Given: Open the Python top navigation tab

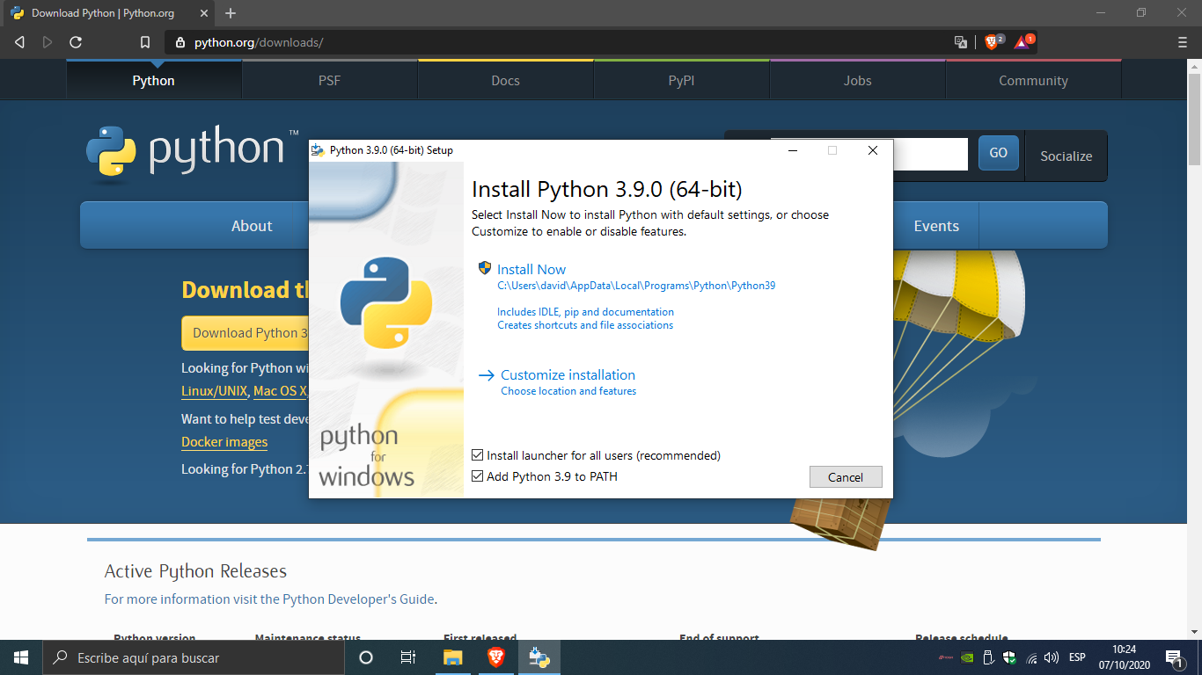Looking at the screenshot, I should point(154,80).
